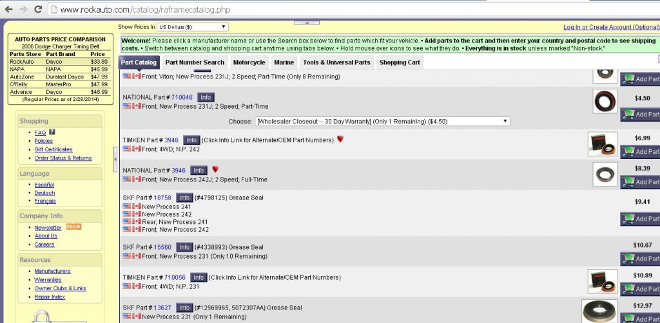Add NATIONAL 710046 part to cart
This screenshot has height=323, width=660.
(x=640, y=115)
